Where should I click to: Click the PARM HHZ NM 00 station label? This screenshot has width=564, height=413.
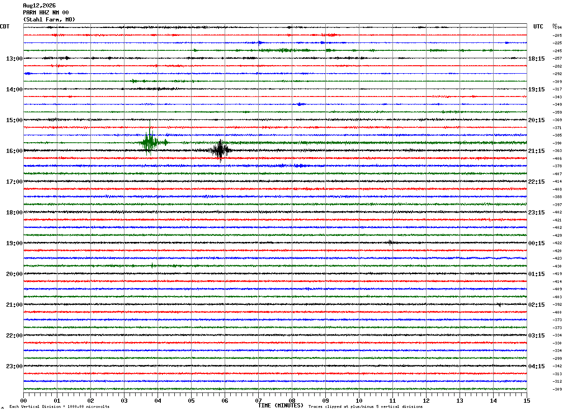click(46, 13)
